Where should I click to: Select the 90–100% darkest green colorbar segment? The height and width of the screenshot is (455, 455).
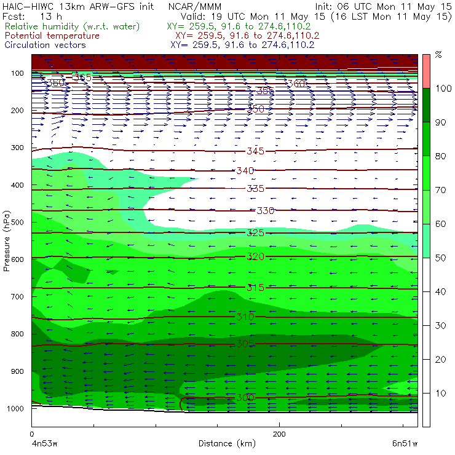point(426,105)
